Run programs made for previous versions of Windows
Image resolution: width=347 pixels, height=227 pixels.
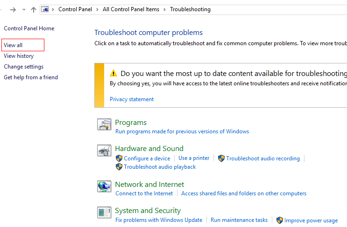pos(182,131)
